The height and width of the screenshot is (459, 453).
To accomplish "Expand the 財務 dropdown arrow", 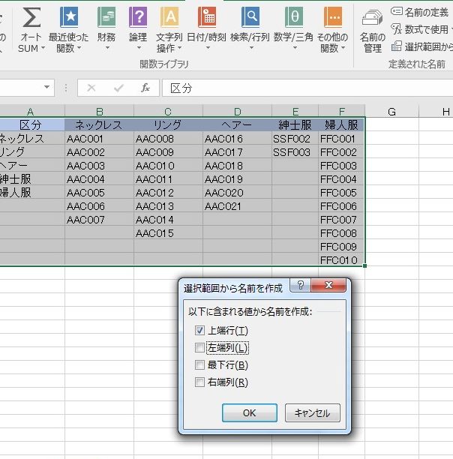I will coord(107,48).
